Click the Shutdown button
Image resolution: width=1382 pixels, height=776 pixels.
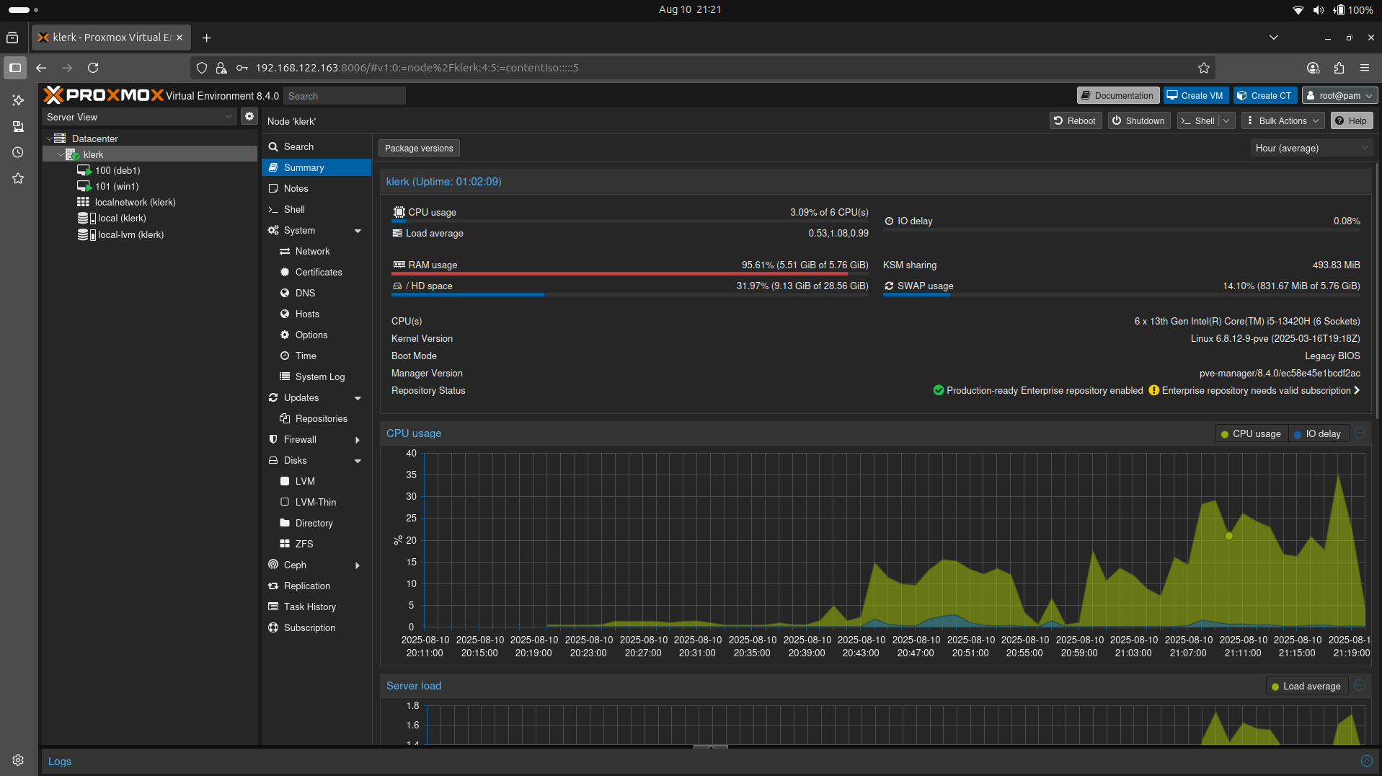pos(1138,120)
